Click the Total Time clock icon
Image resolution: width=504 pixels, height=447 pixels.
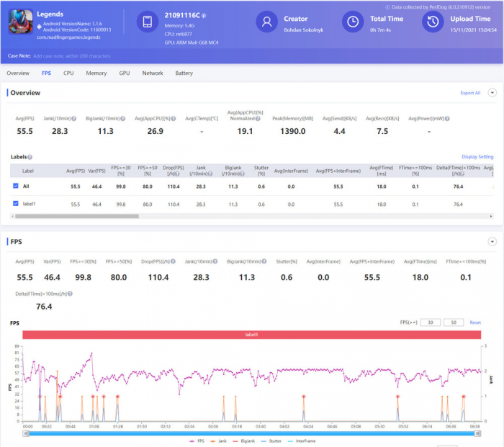click(x=352, y=22)
